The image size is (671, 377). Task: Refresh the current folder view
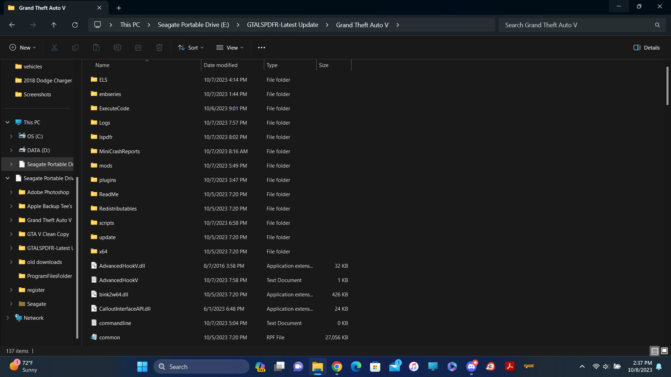pos(75,25)
